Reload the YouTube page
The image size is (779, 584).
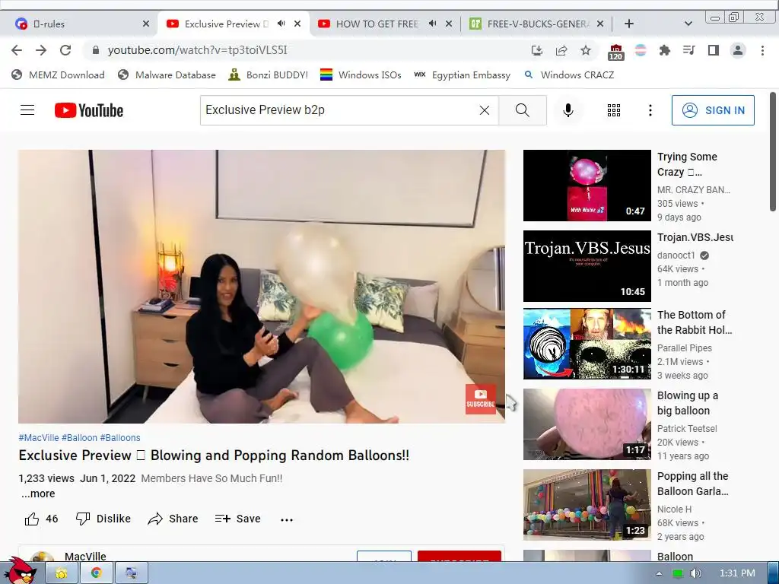click(x=65, y=50)
